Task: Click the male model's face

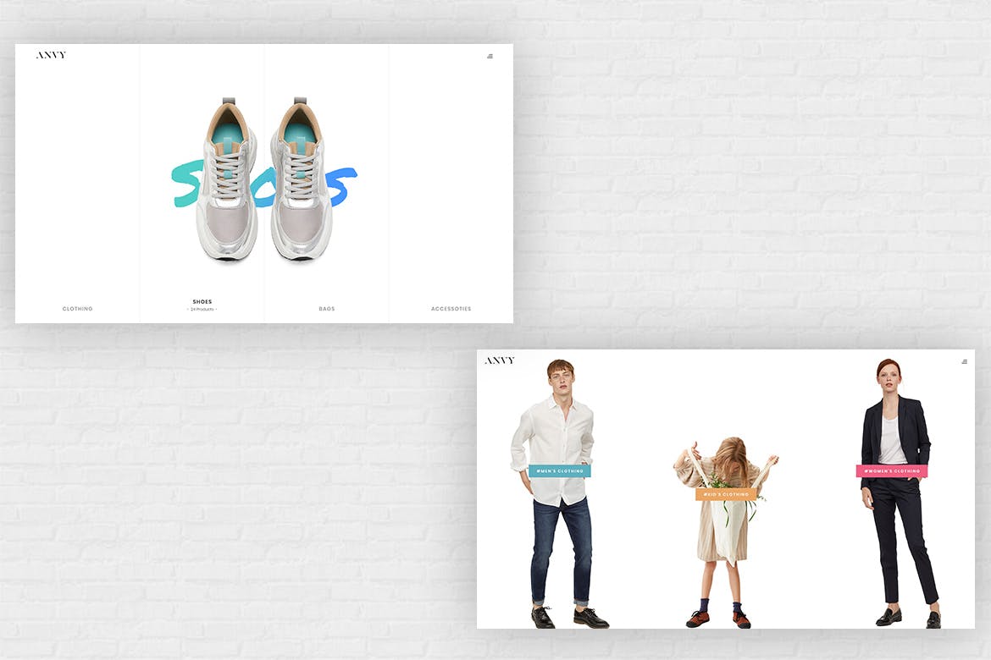Action: (560, 377)
